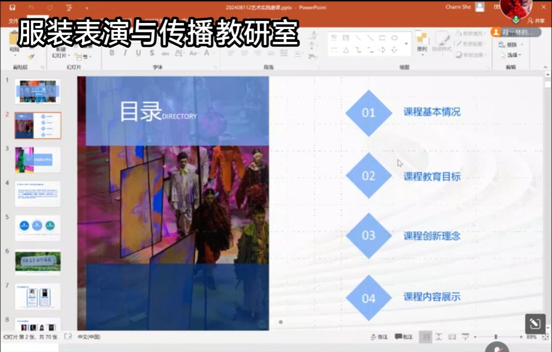
Task: Open the 排列 (Arrange) menu
Action: click(421, 42)
